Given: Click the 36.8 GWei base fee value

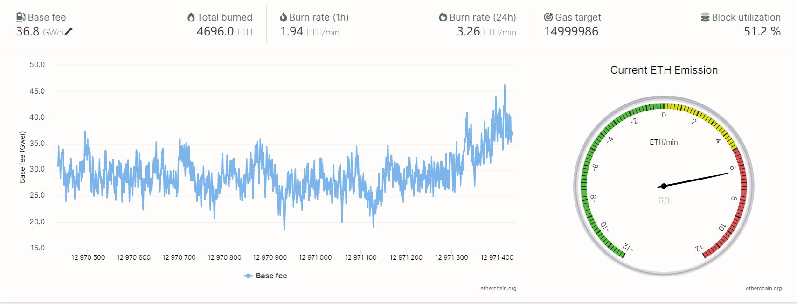Looking at the screenshot, I should pos(28,31).
